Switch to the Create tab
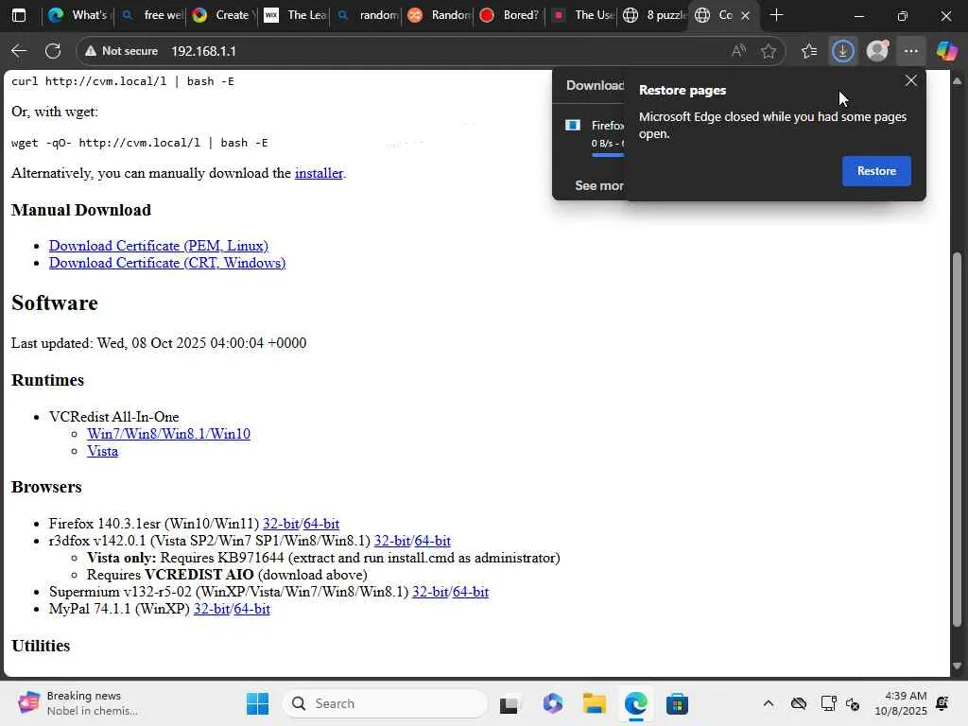 (223, 15)
